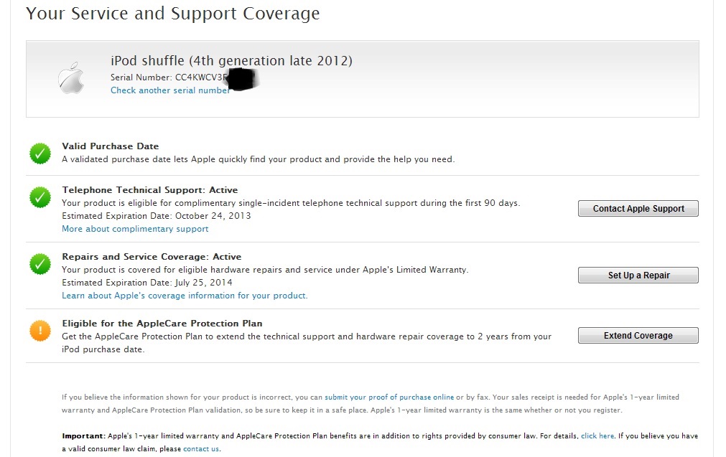The image size is (726, 457).
Task: Click the iPod shuffle product title
Action: pos(231,61)
